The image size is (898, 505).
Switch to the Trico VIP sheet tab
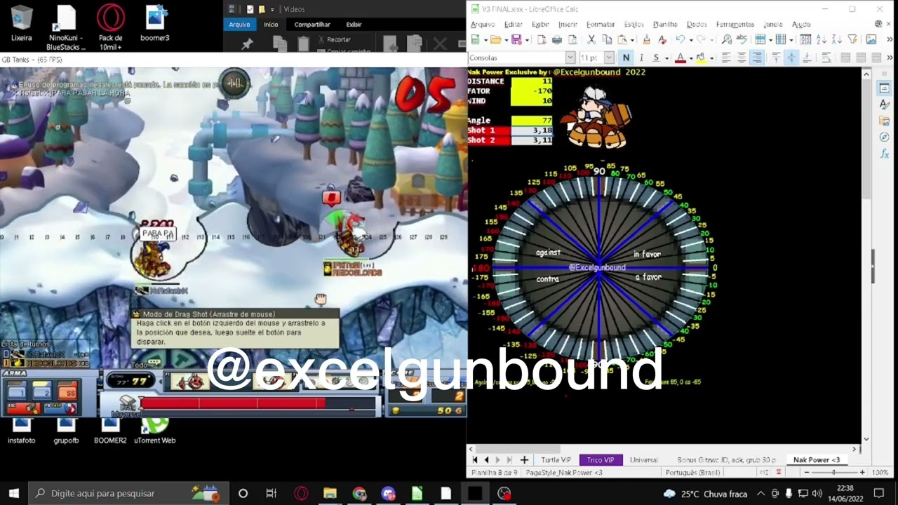pyautogui.click(x=601, y=460)
